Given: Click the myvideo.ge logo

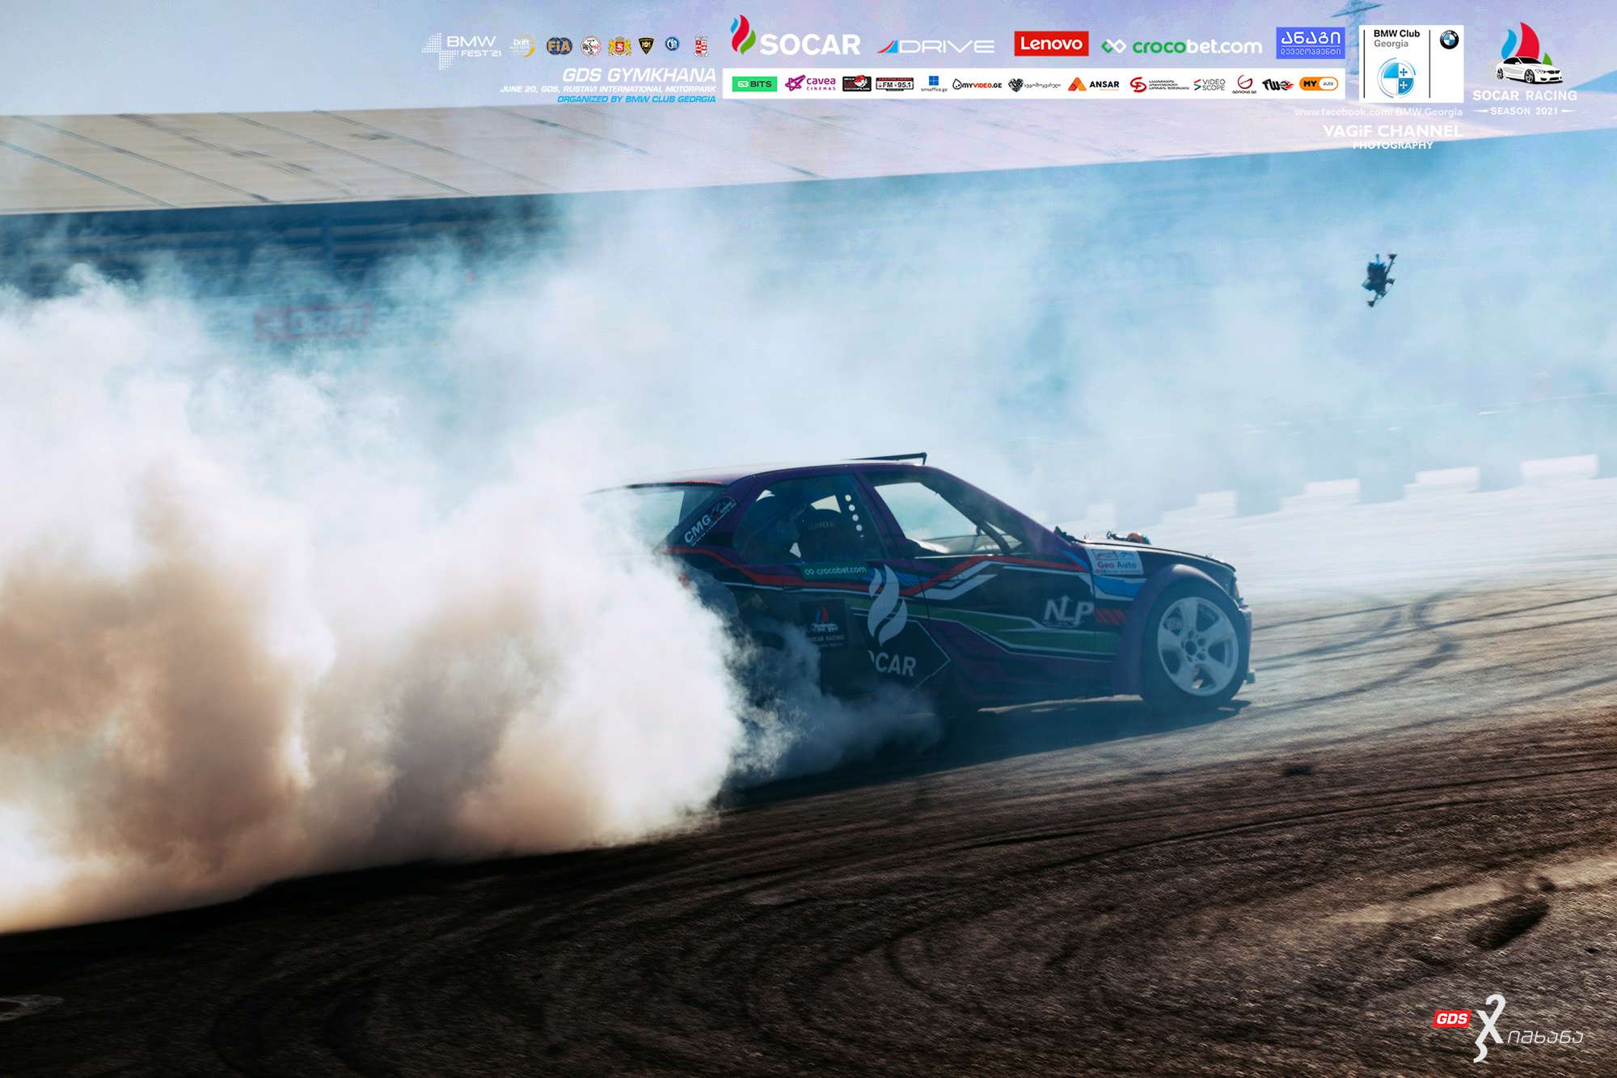Looking at the screenshot, I should 977,85.
